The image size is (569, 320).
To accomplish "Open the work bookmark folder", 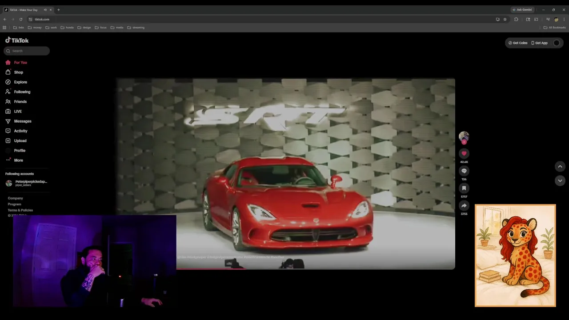I will (51, 28).
